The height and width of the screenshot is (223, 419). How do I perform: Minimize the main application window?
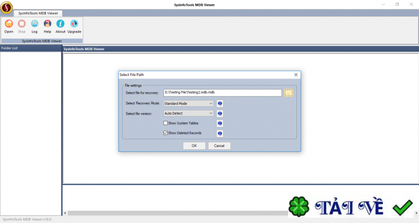[x=383, y=5]
